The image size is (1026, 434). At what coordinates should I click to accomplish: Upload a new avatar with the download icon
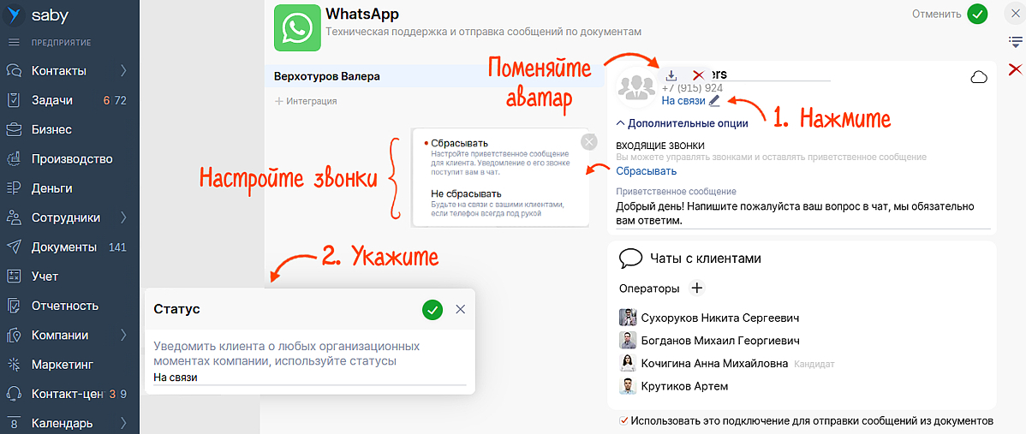(671, 75)
